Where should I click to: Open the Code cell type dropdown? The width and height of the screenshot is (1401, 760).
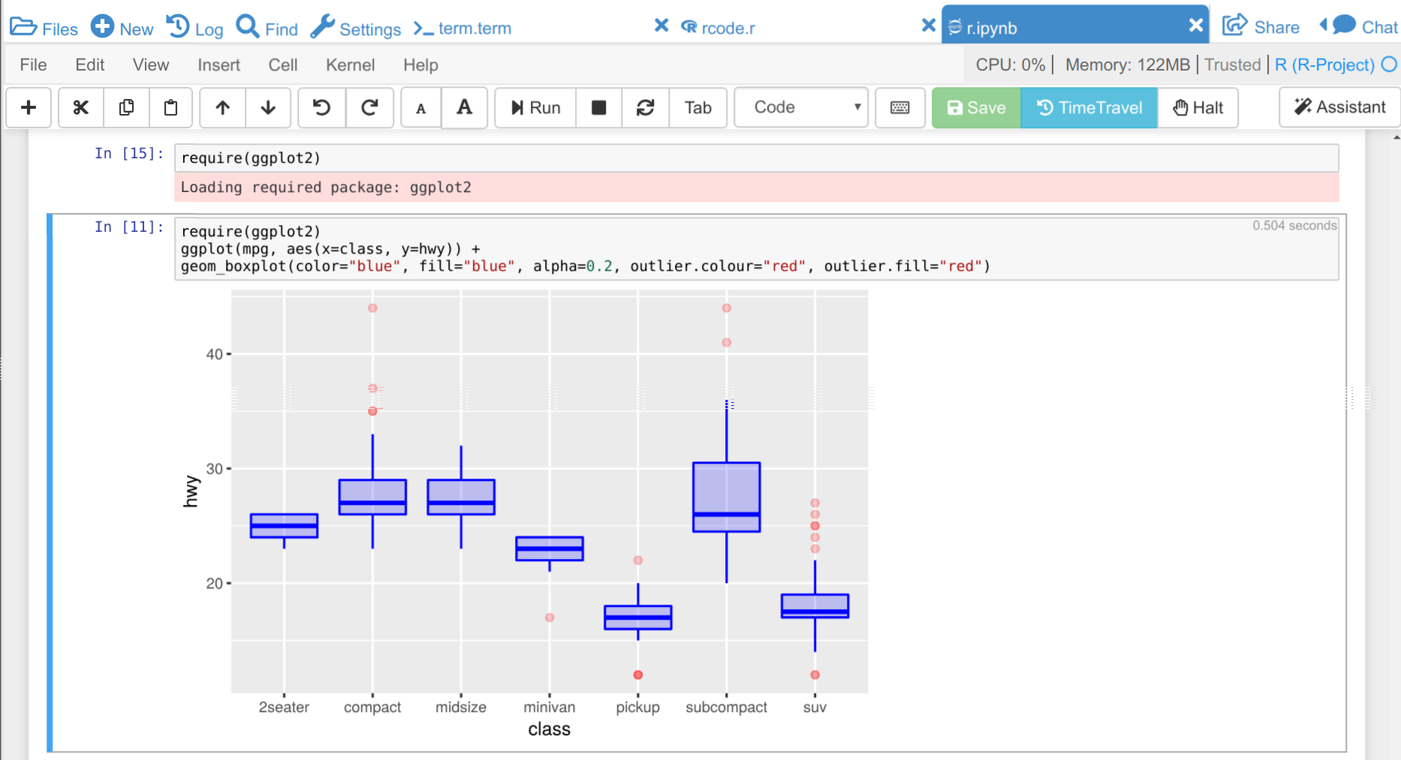(x=800, y=107)
